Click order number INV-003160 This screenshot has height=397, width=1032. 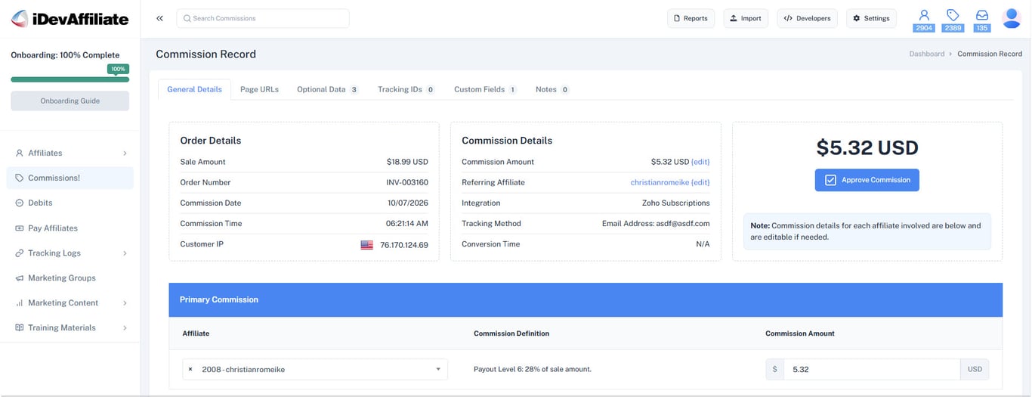click(x=407, y=182)
